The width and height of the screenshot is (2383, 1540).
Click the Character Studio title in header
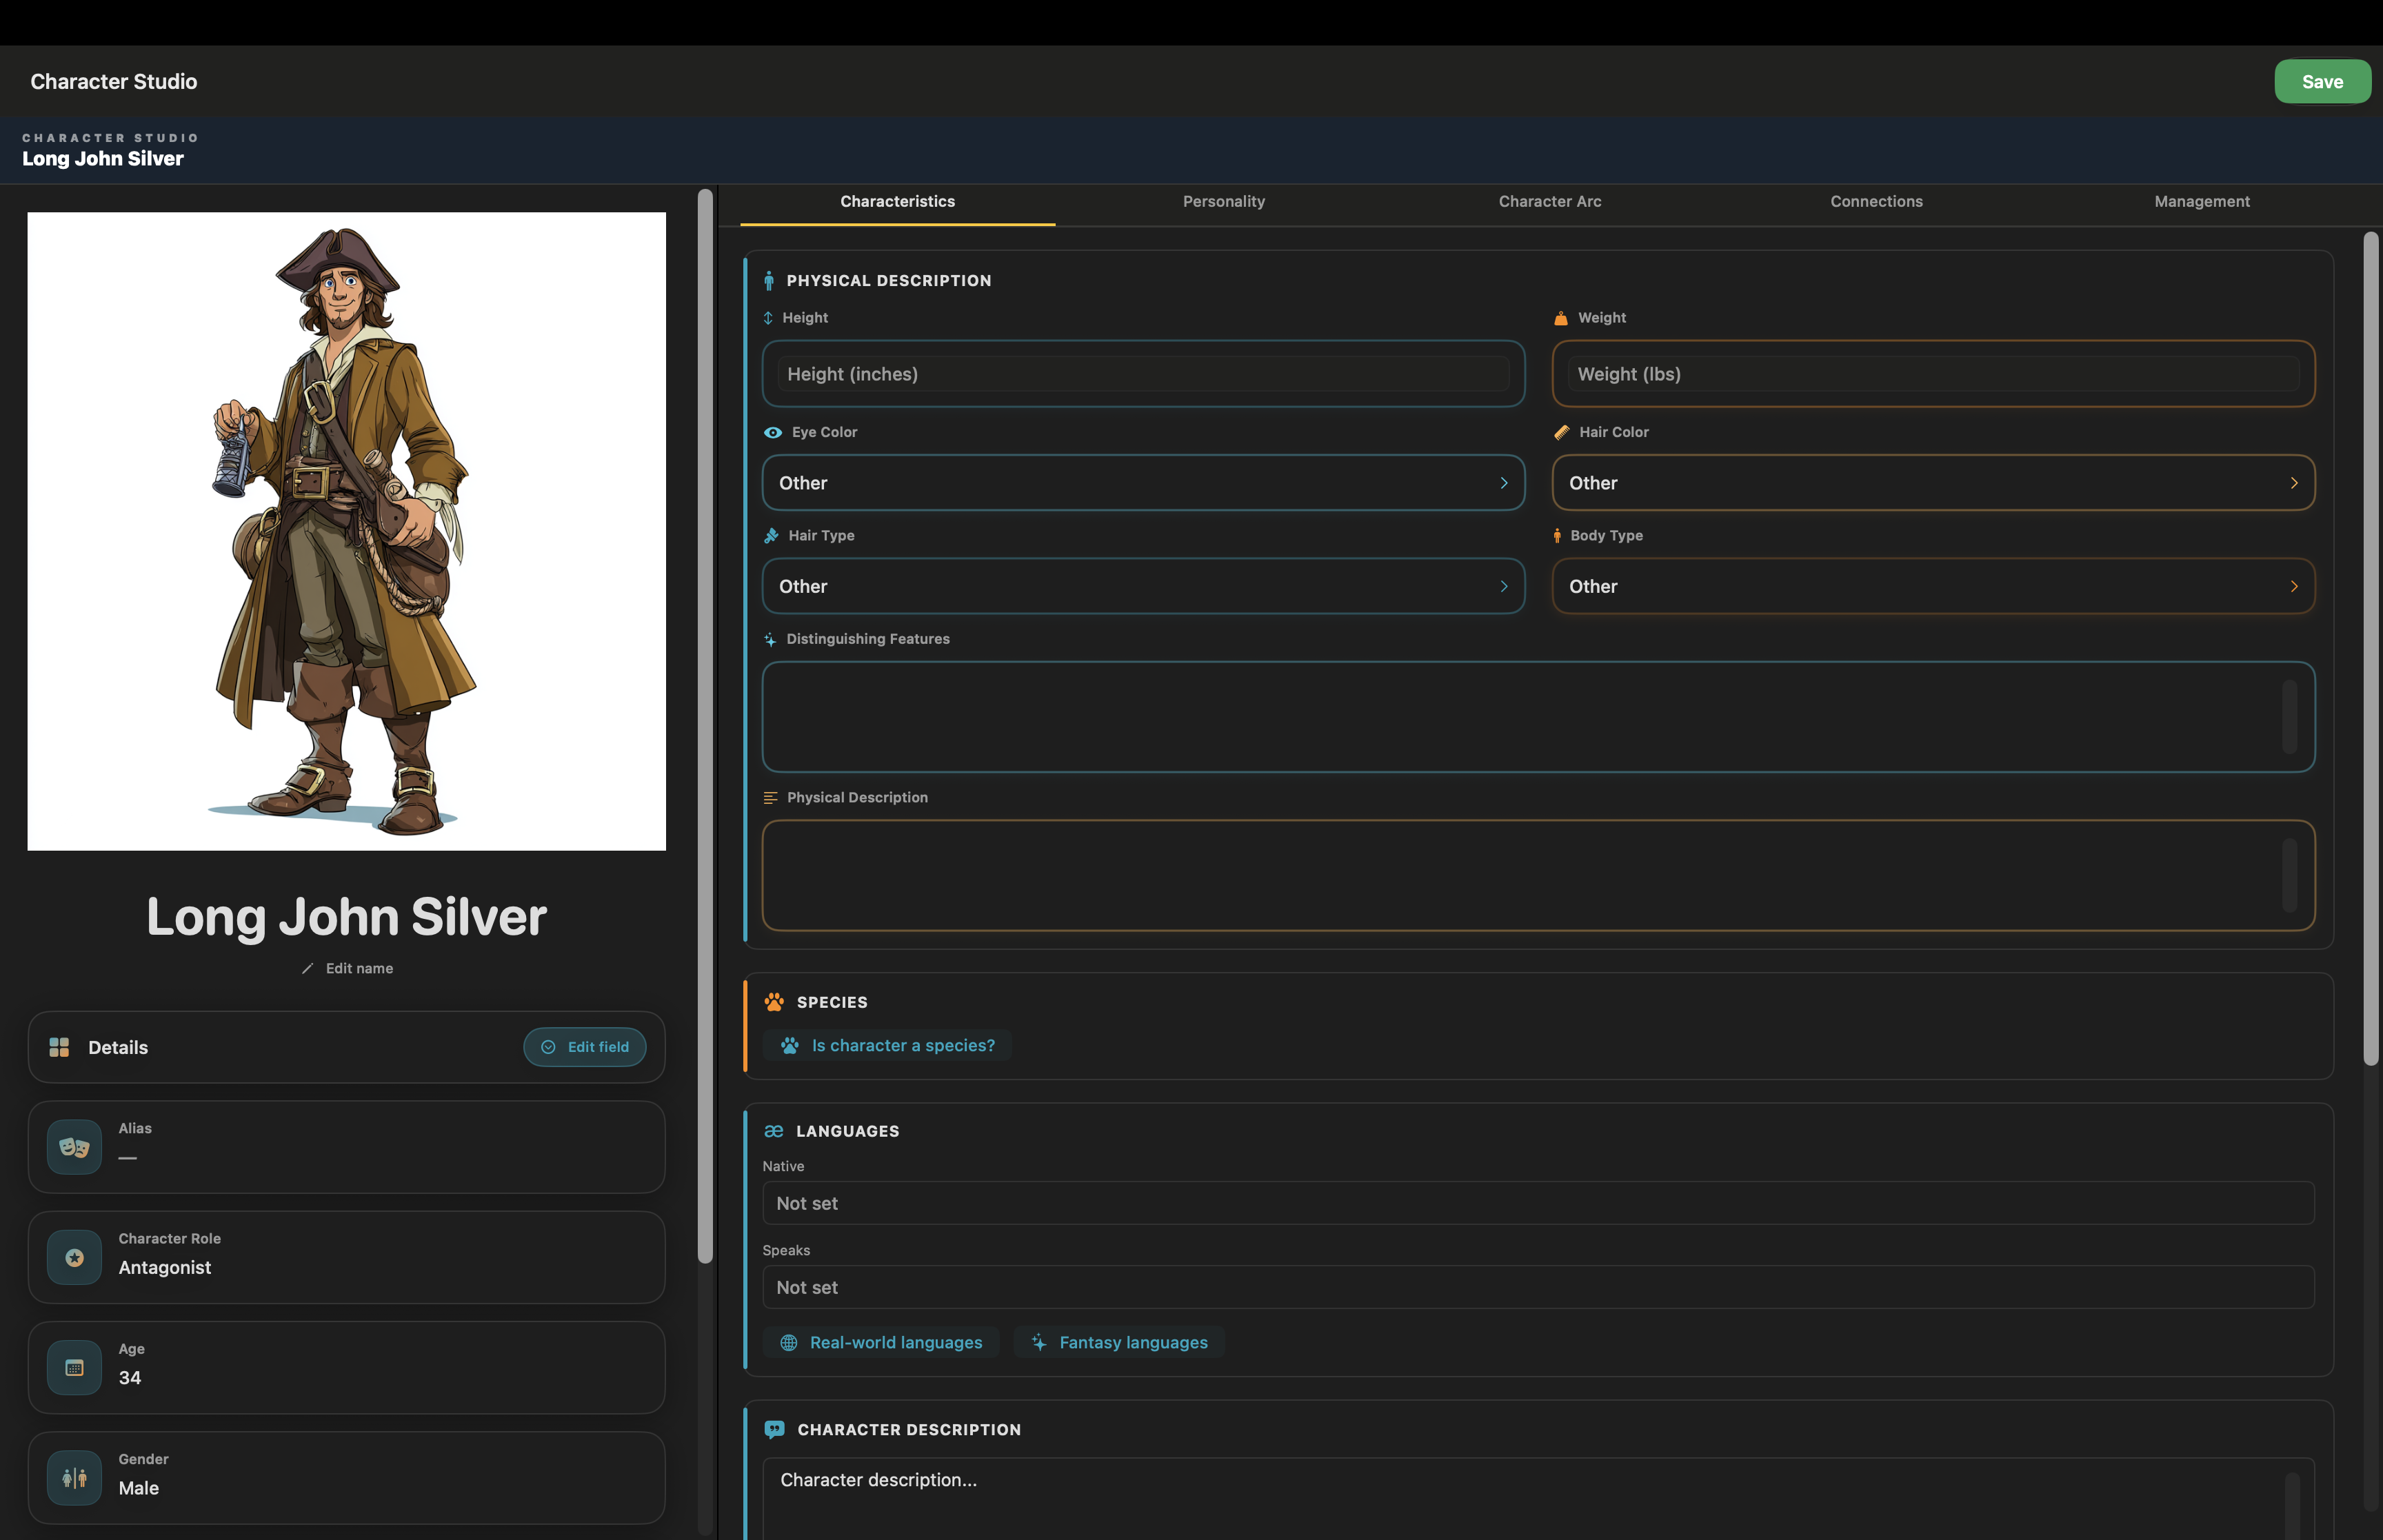tap(113, 81)
